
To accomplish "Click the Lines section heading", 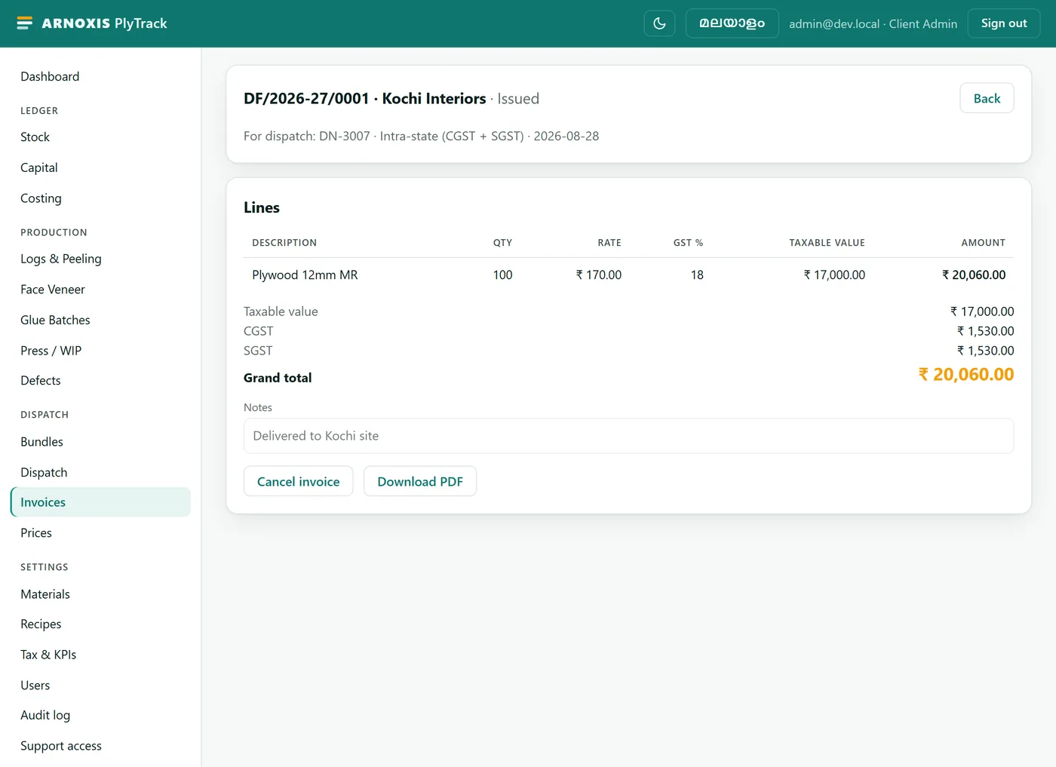I will (x=262, y=207).
